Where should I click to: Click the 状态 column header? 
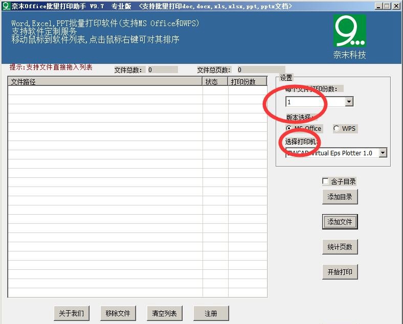215,81
